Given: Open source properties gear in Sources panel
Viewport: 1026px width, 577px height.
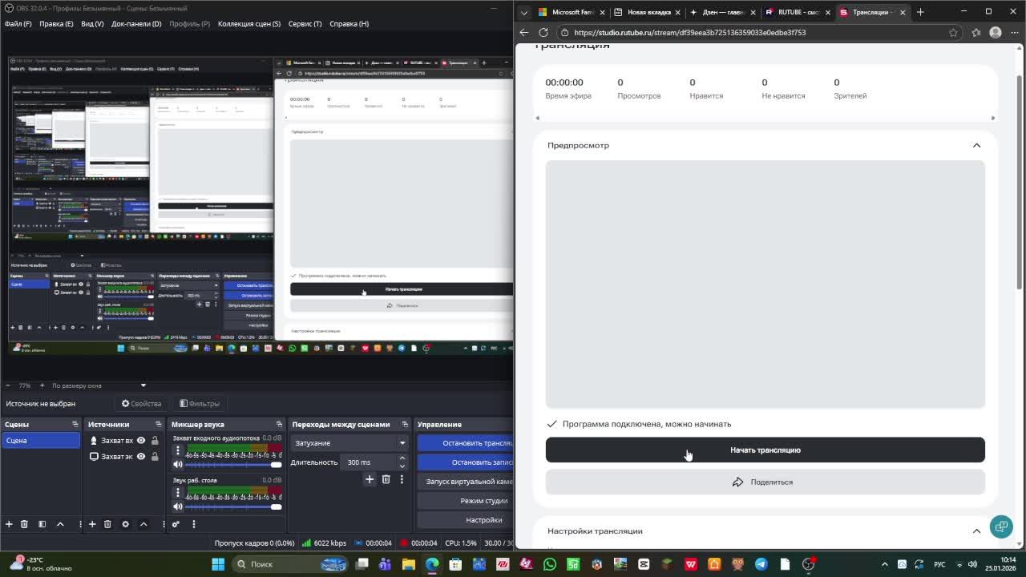Looking at the screenshot, I should coord(125,524).
